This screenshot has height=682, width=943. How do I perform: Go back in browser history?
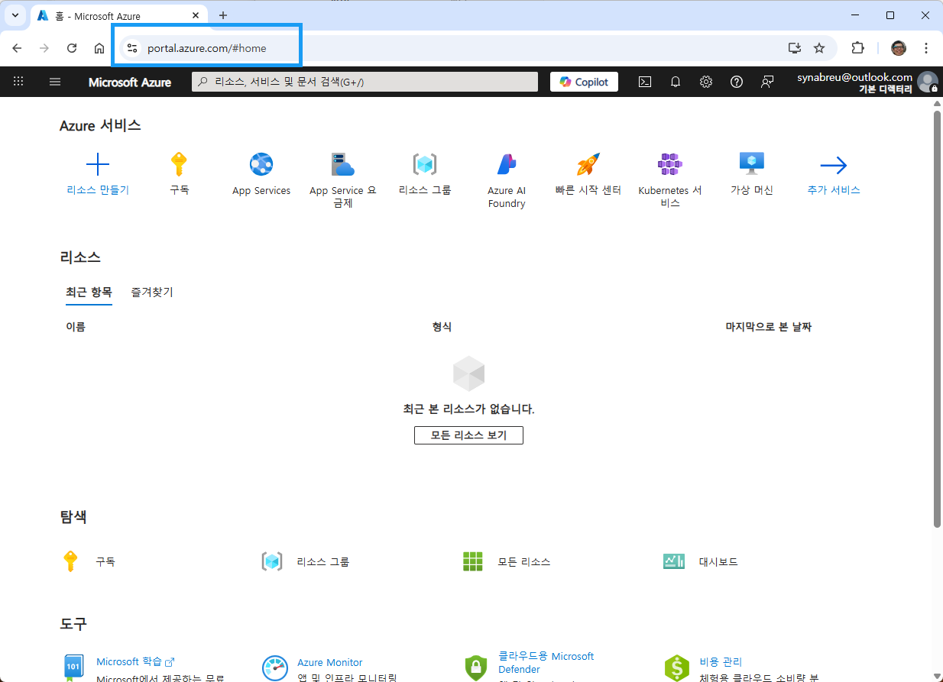(x=17, y=48)
